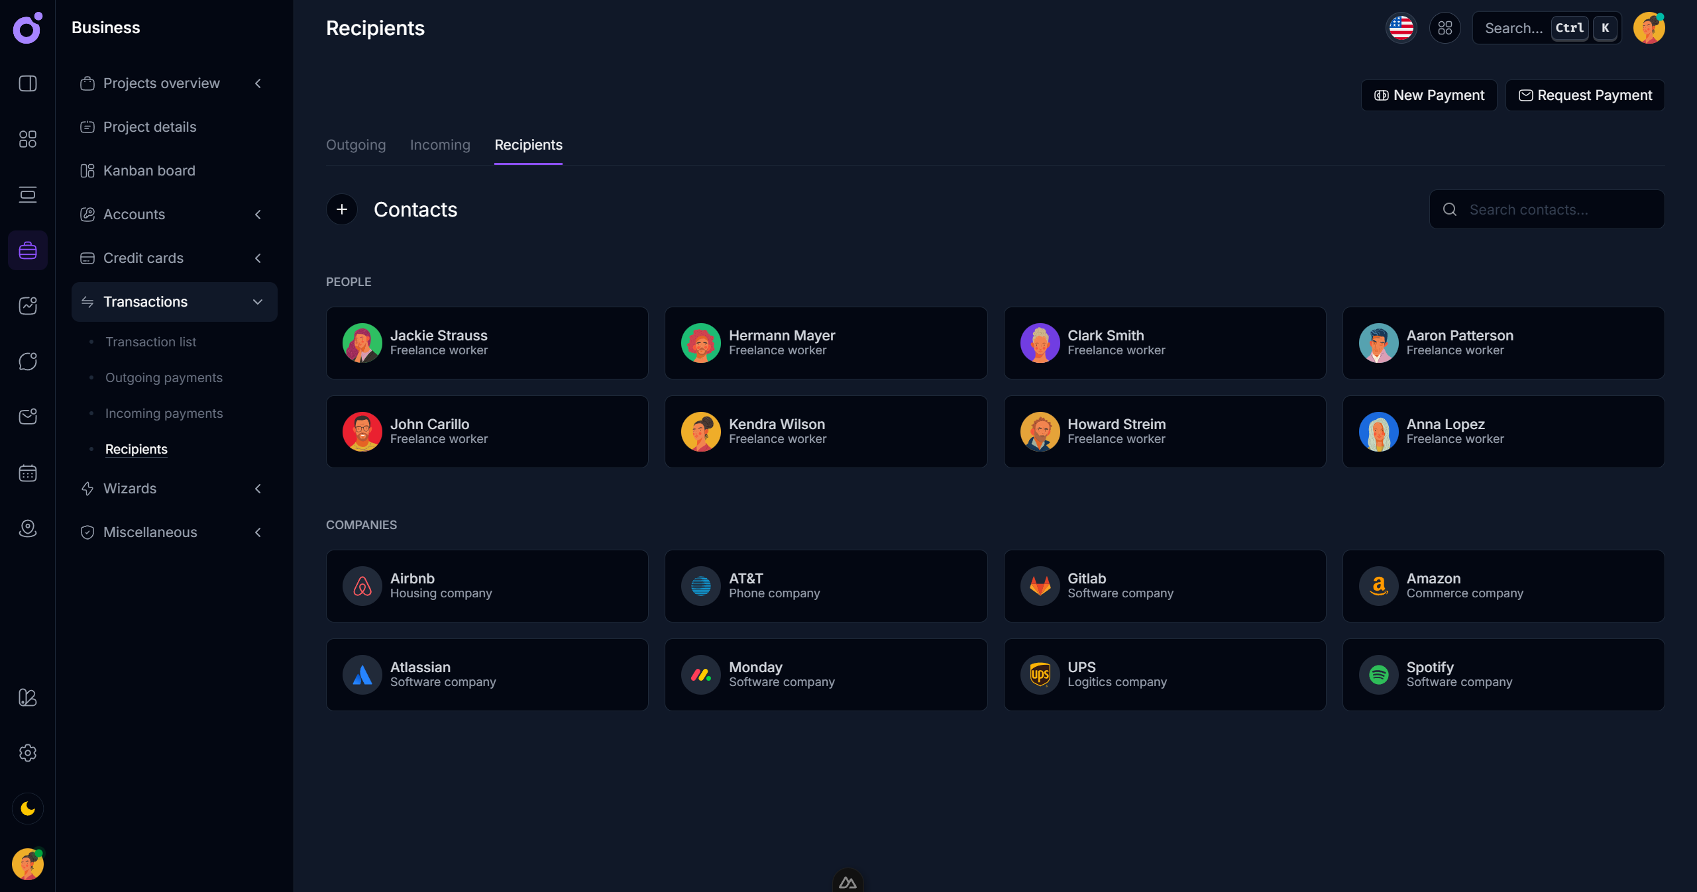1697x892 pixels.
Task: Open the apps grid icon in header
Action: (1445, 28)
